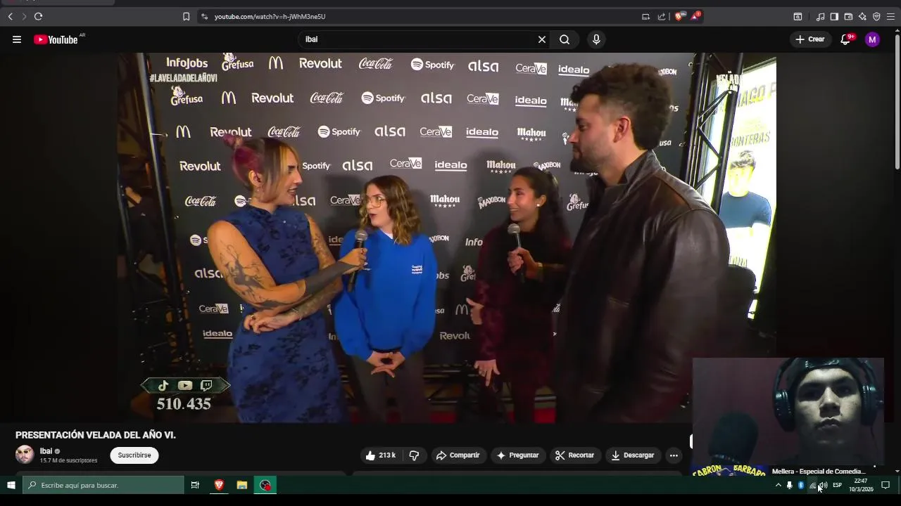Click the microphone tray icon
901x506 pixels.
789,485
